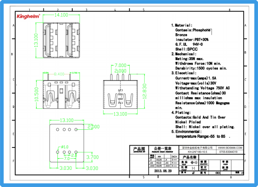The height and width of the screenshot is (187, 258).
Task: Select the 'Voitage-max(volls)30V' line
Action: pyautogui.click(x=196, y=83)
